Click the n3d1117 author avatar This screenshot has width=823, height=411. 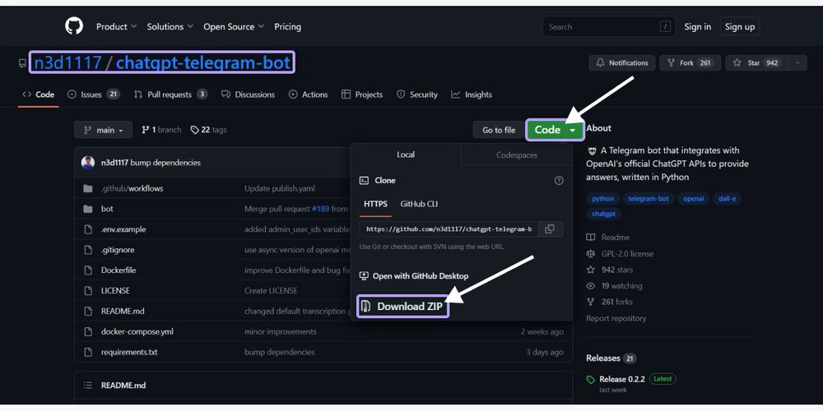click(x=88, y=163)
